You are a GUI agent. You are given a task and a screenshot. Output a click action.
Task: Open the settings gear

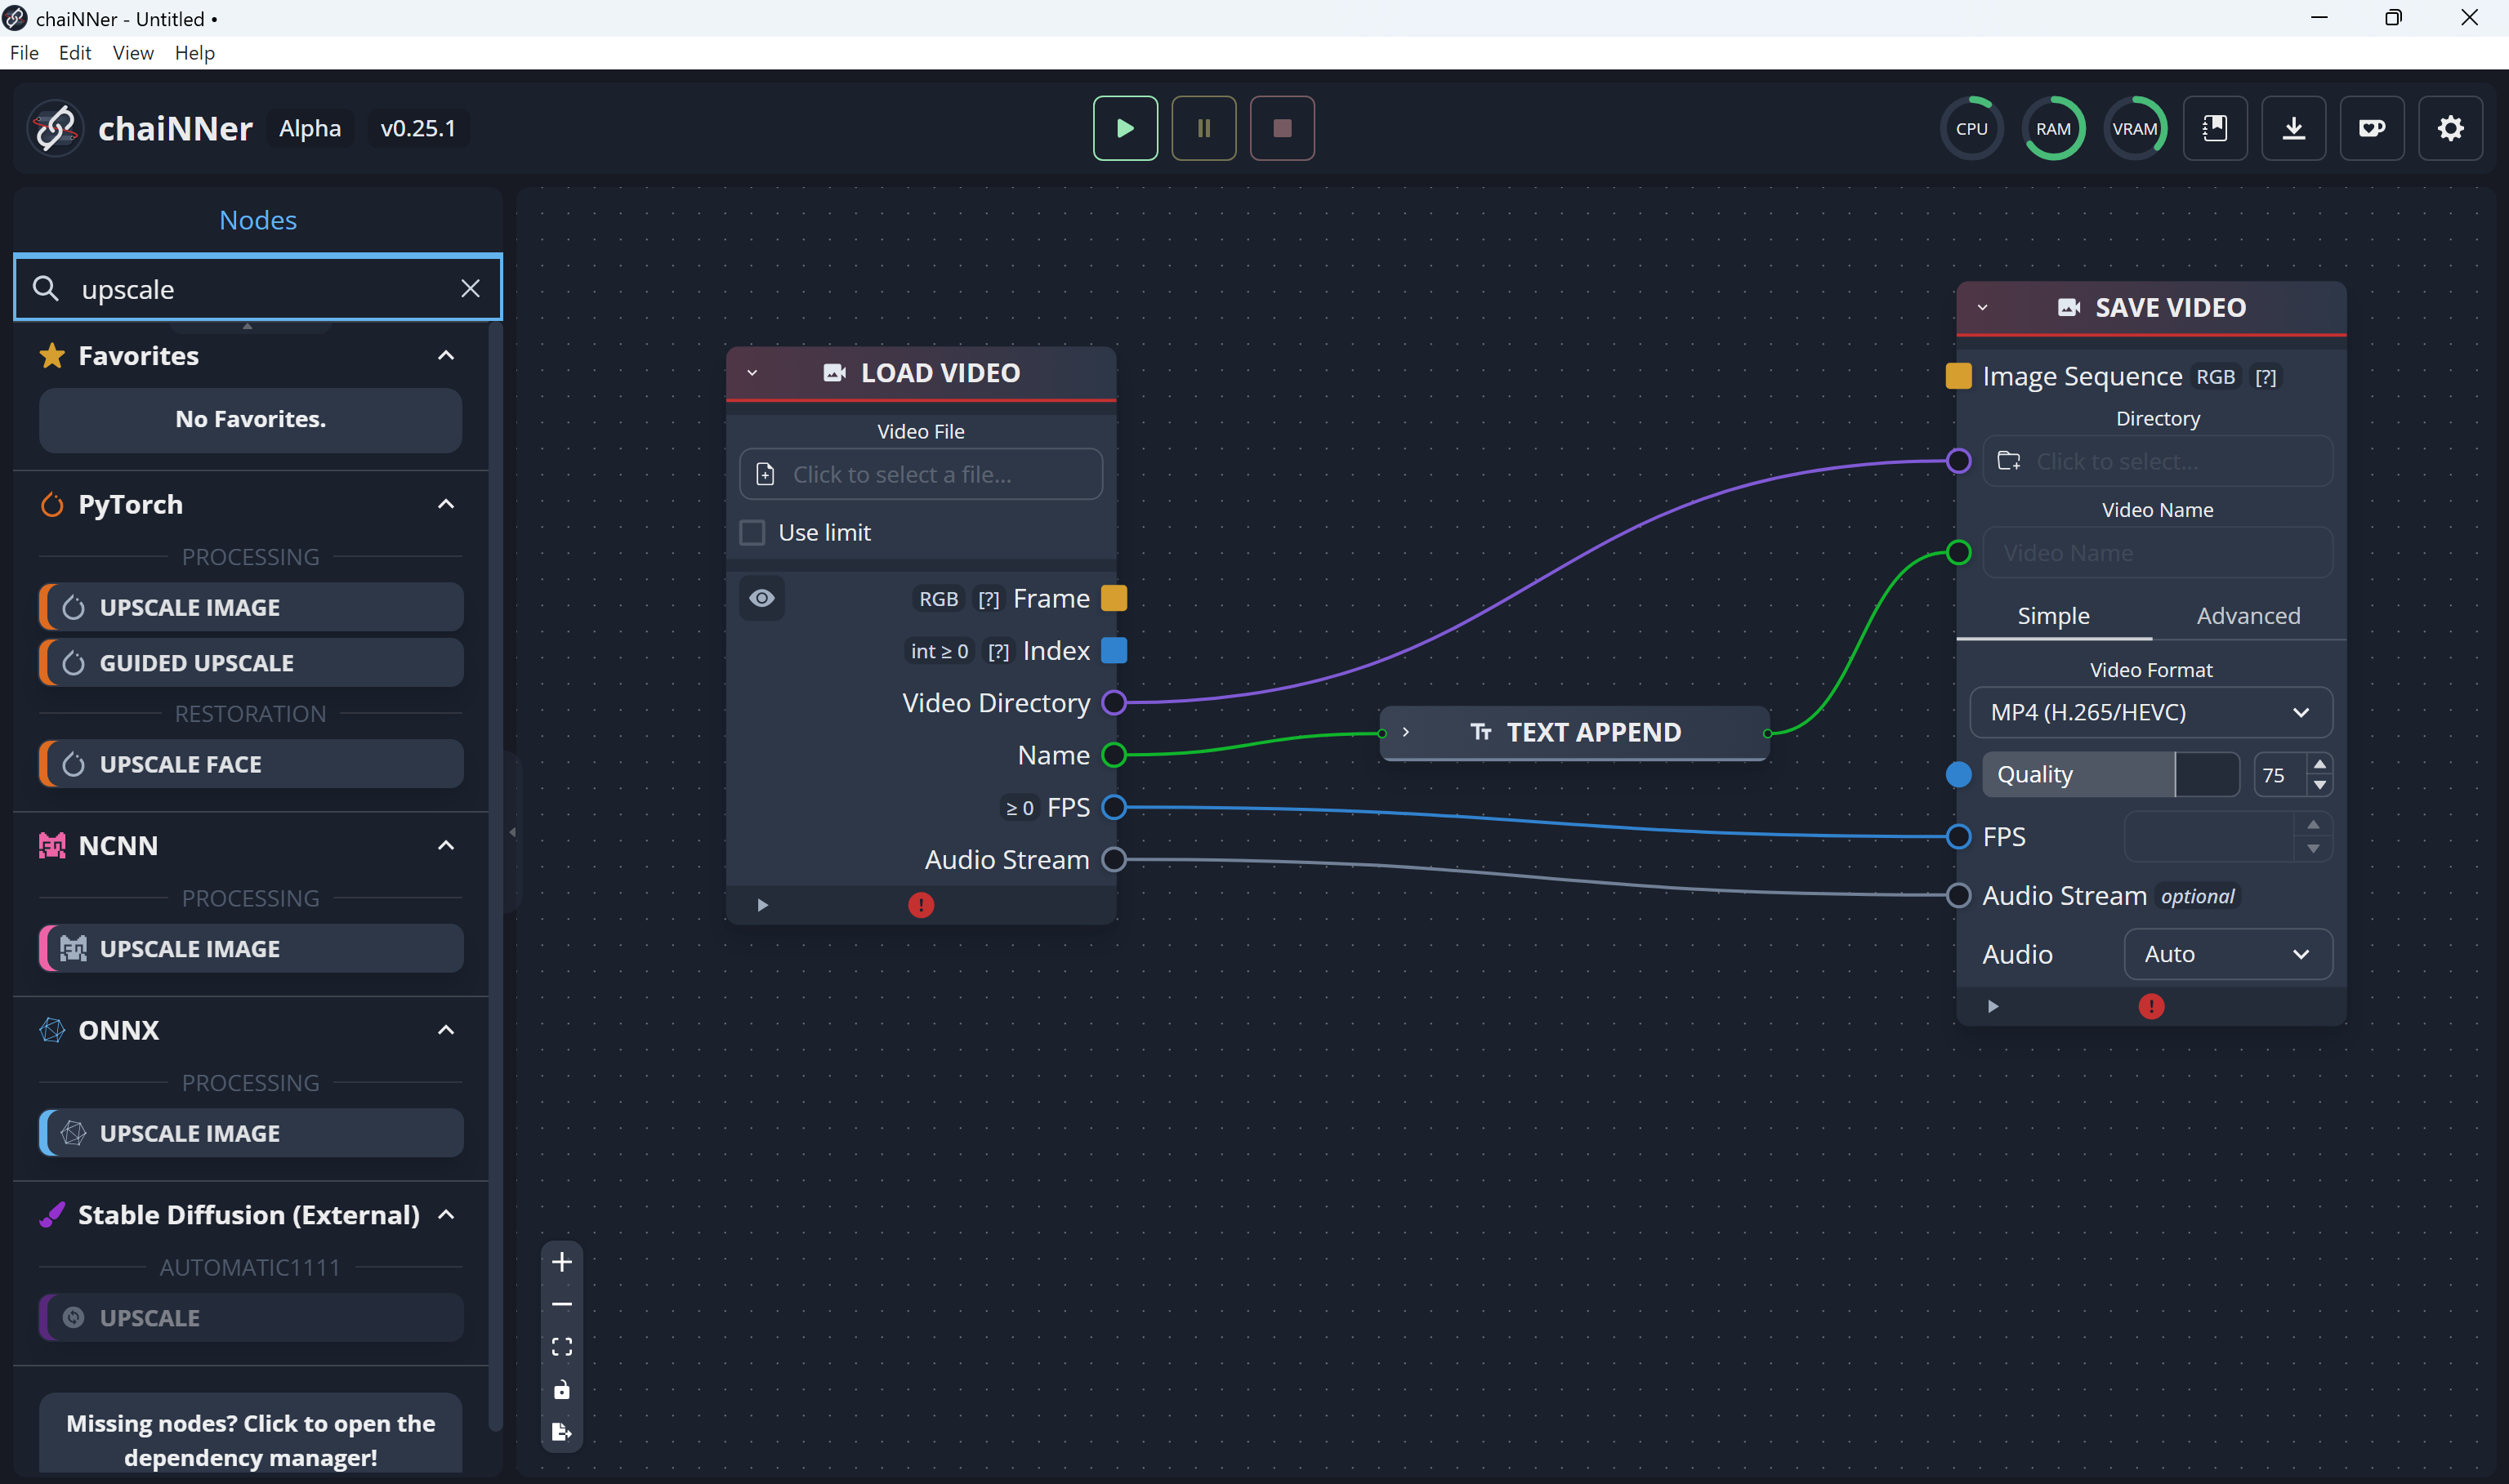click(x=2450, y=128)
